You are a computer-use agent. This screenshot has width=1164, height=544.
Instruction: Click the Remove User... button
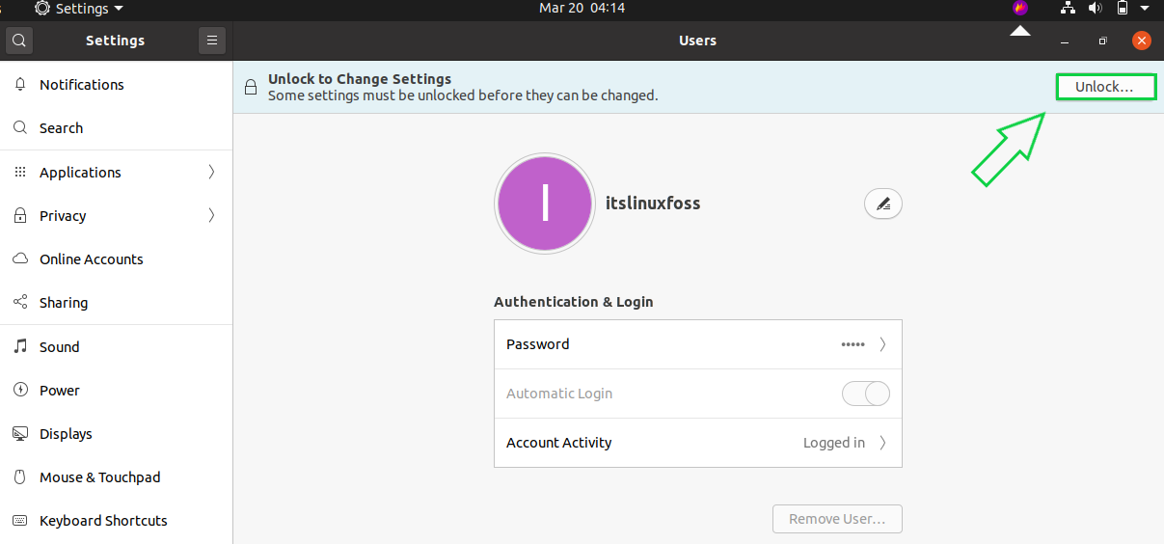837,519
